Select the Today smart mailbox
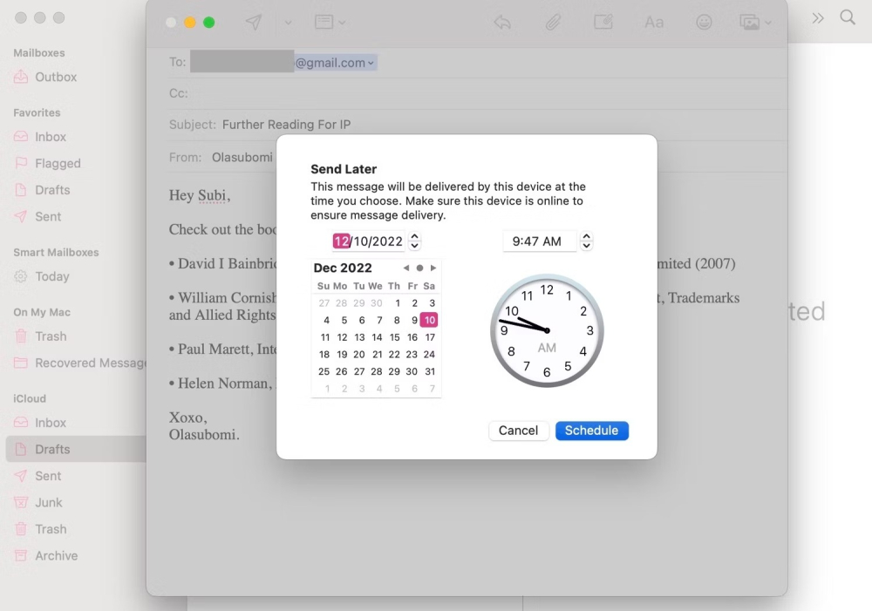The image size is (872, 611). [52, 276]
